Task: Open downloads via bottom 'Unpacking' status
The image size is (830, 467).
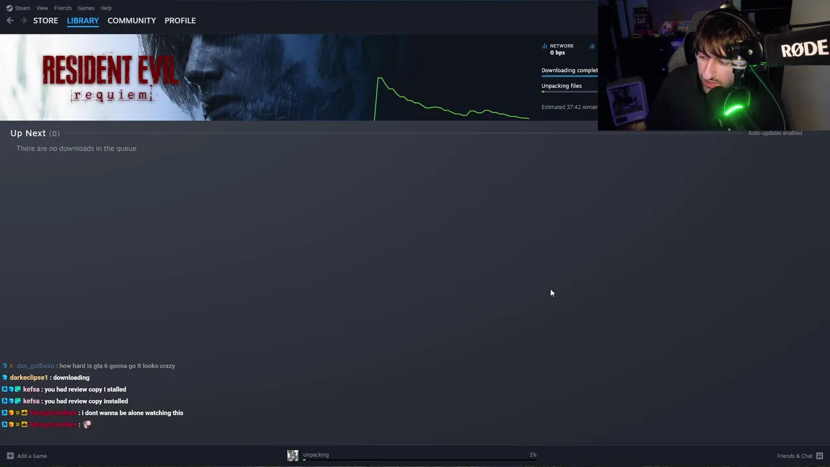Action: pyautogui.click(x=316, y=455)
